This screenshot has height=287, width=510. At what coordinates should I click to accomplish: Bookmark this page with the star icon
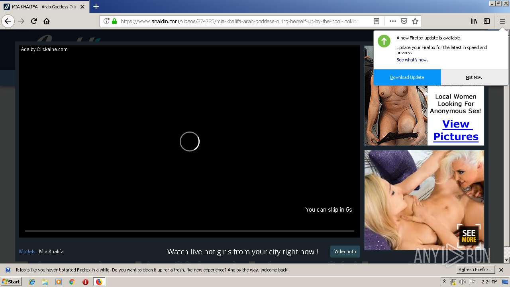415,21
